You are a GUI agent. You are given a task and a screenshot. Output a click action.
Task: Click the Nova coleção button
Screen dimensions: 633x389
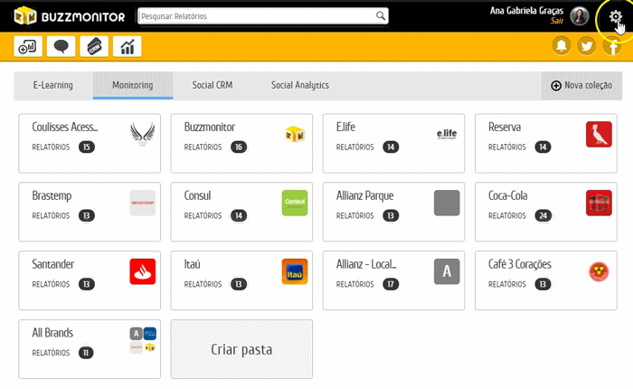point(581,85)
